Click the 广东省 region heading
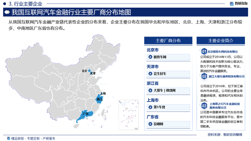The height and width of the screenshot is (141, 251). (153, 117)
